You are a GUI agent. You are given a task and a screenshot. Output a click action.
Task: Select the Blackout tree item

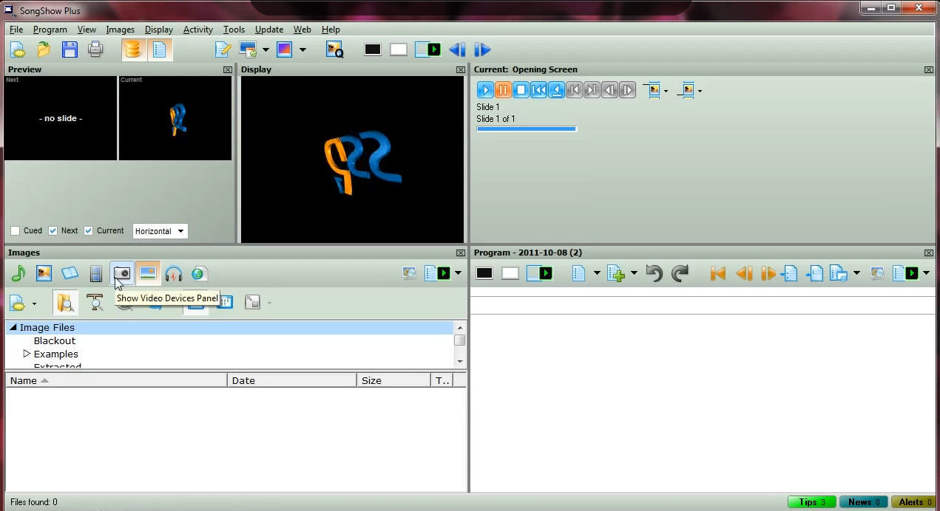coord(55,340)
